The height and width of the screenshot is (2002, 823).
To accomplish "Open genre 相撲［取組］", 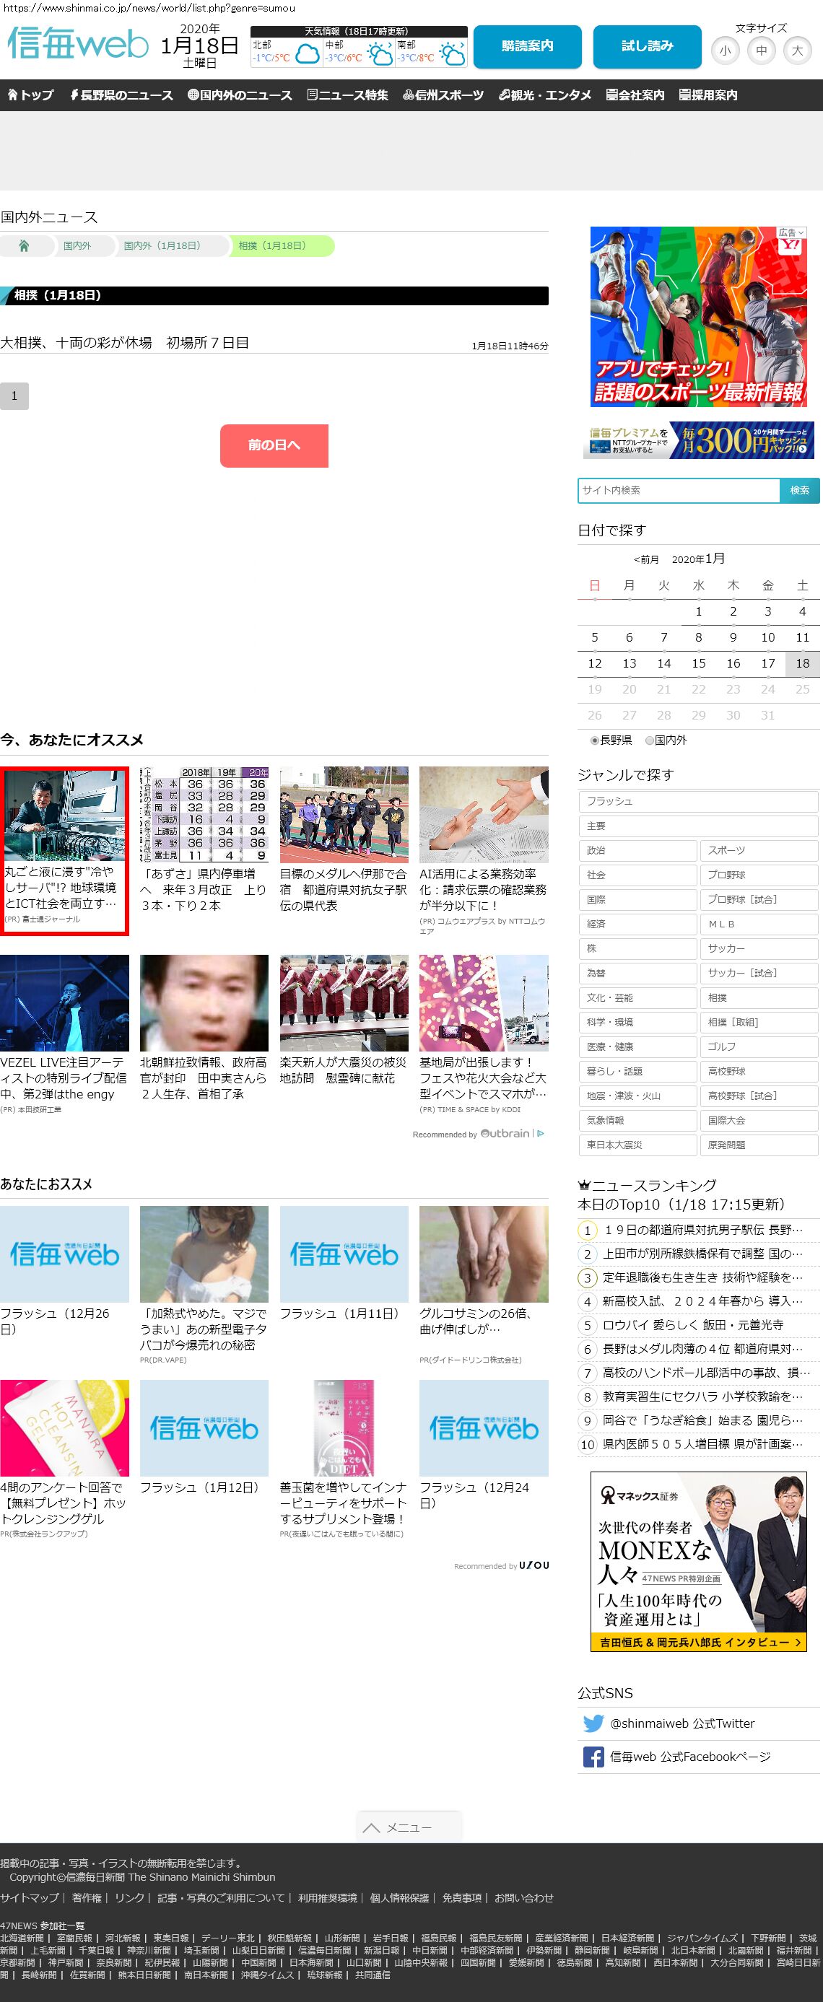I will coord(759,1022).
